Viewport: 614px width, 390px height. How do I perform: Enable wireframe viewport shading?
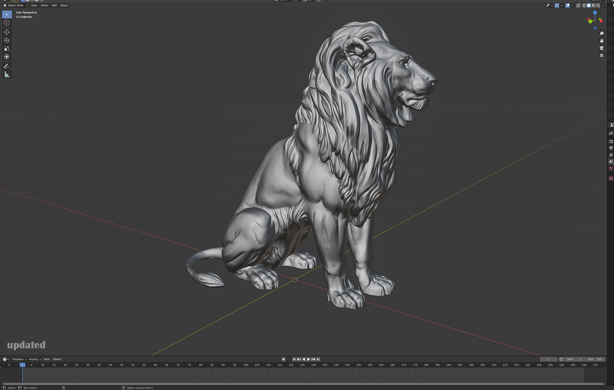click(x=584, y=6)
